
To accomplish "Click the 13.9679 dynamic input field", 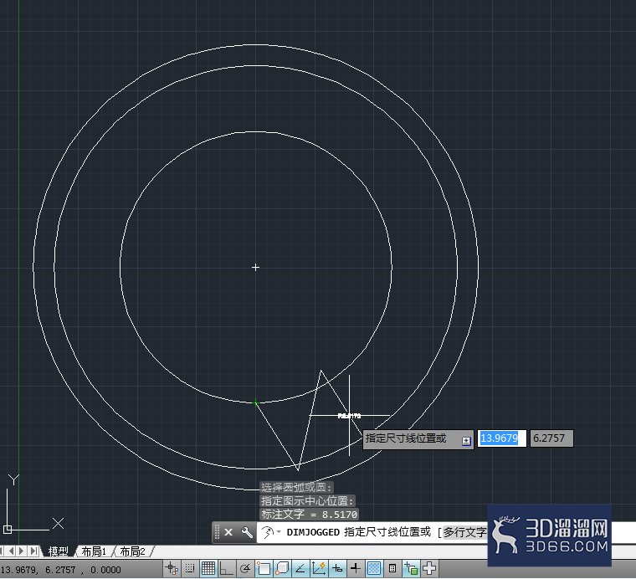I will pos(502,438).
